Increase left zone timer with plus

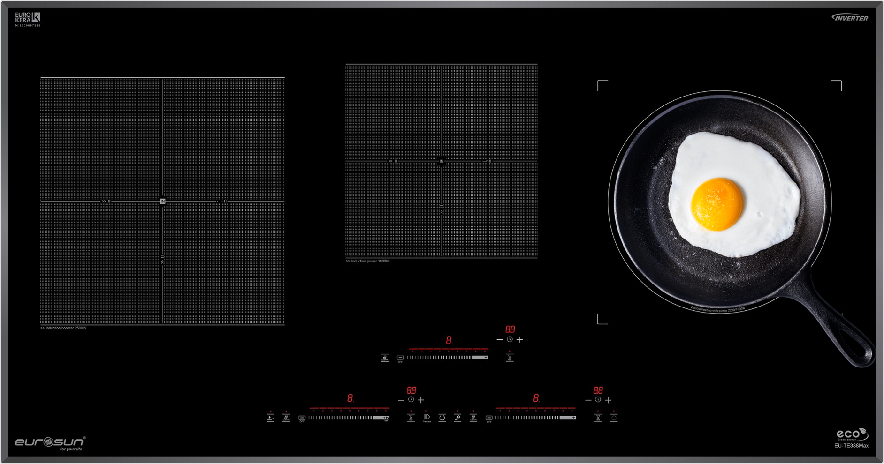[x=421, y=400]
